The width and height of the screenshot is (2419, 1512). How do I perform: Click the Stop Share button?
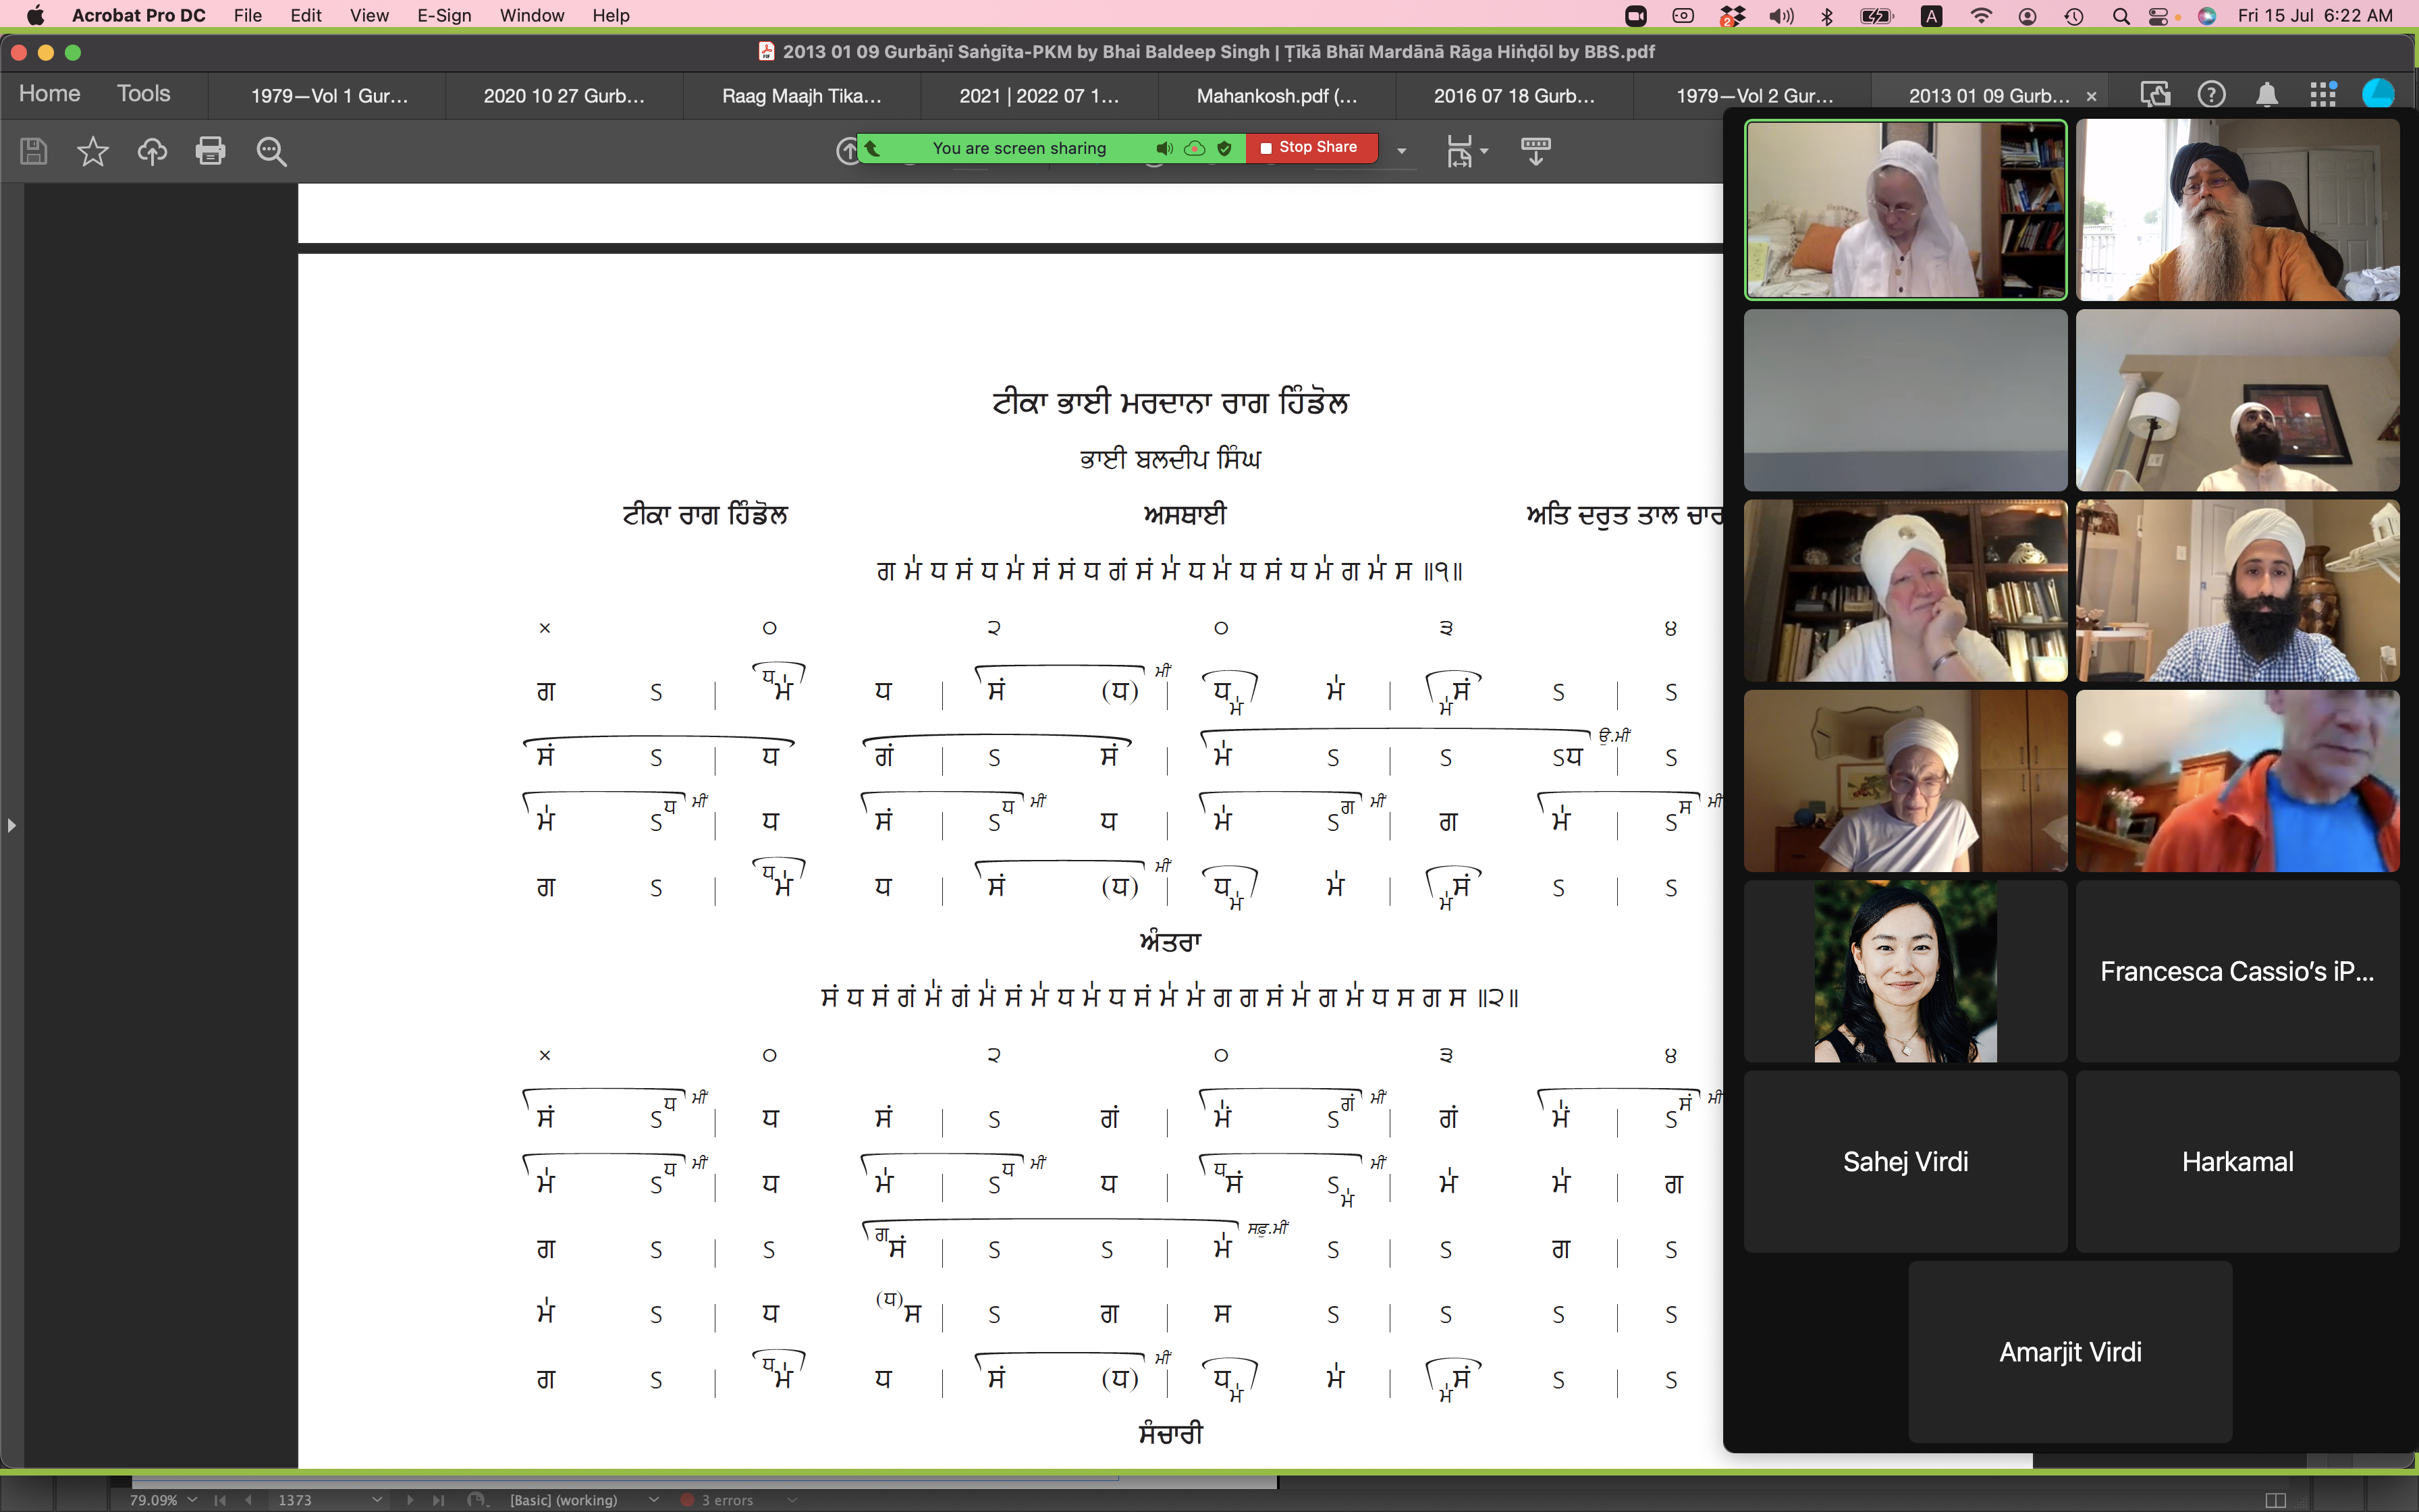click(1309, 148)
